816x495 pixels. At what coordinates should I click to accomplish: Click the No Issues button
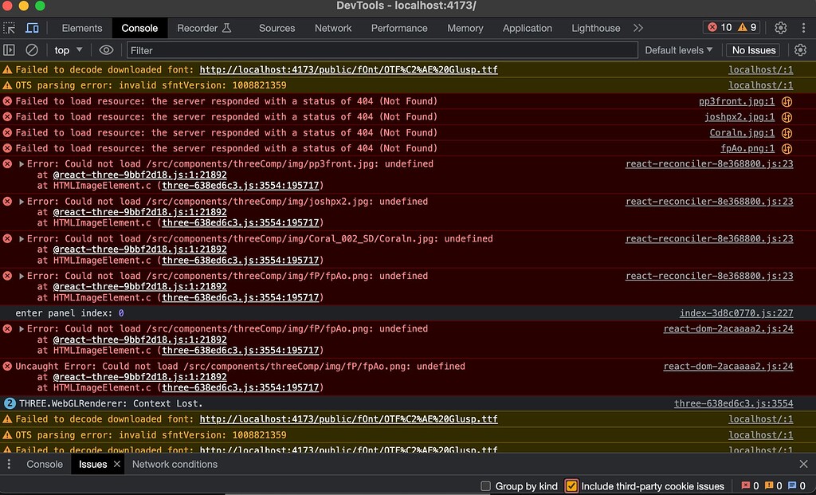pos(752,49)
